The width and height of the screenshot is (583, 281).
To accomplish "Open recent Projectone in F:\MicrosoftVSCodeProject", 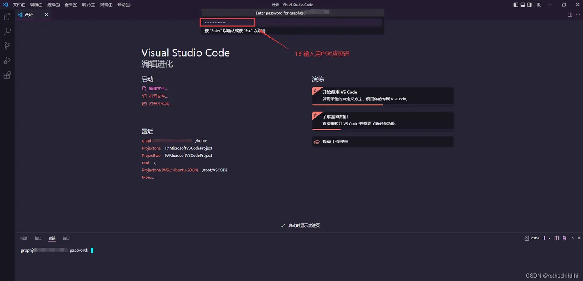I will tap(151, 148).
